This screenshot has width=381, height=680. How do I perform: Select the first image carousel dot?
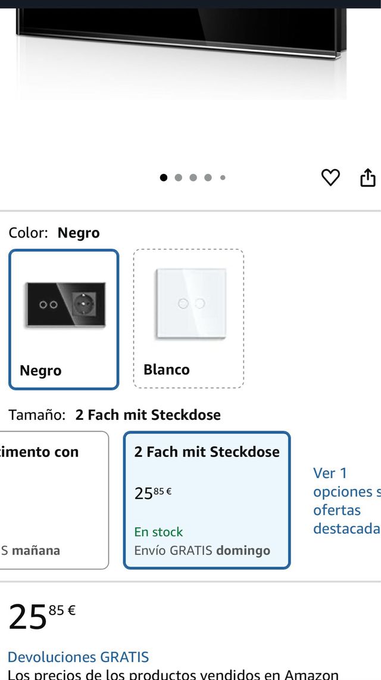tap(164, 177)
